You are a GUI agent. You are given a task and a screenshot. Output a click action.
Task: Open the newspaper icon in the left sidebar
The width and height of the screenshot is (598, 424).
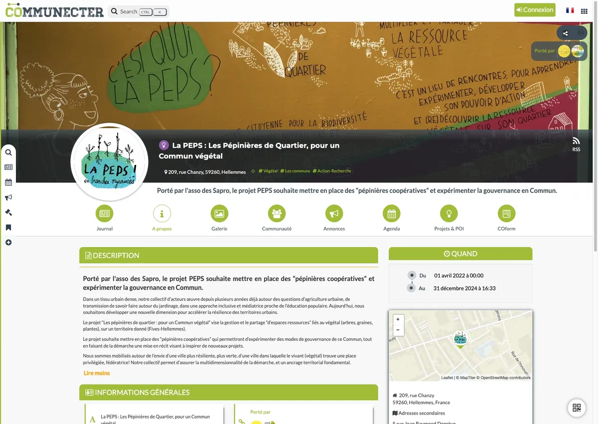pyautogui.click(x=8, y=167)
